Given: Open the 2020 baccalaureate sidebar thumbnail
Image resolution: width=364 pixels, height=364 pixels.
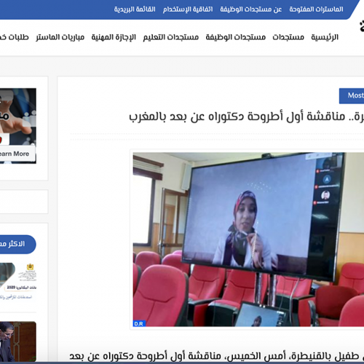Looking at the screenshot, I should pyautogui.click(x=18, y=282).
